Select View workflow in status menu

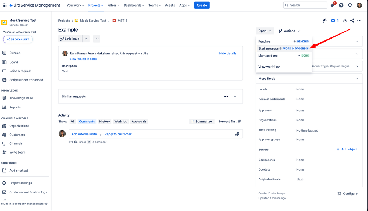click(284, 67)
